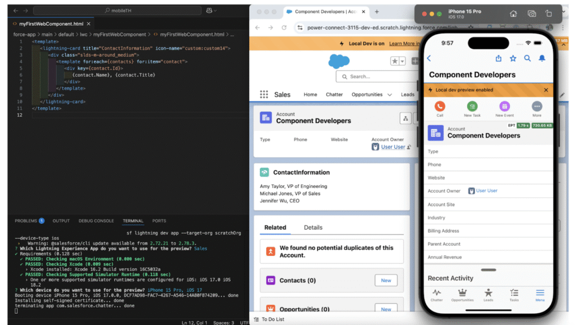Tap the favorite star in the iPhone header
Image resolution: width=575 pixels, height=325 pixels.
pyautogui.click(x=513, y=58)
